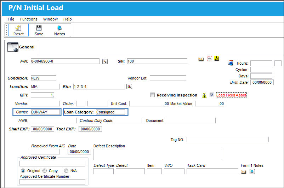284x188 pixels.
Task: Click the QTY field
Action: (42, 95)
